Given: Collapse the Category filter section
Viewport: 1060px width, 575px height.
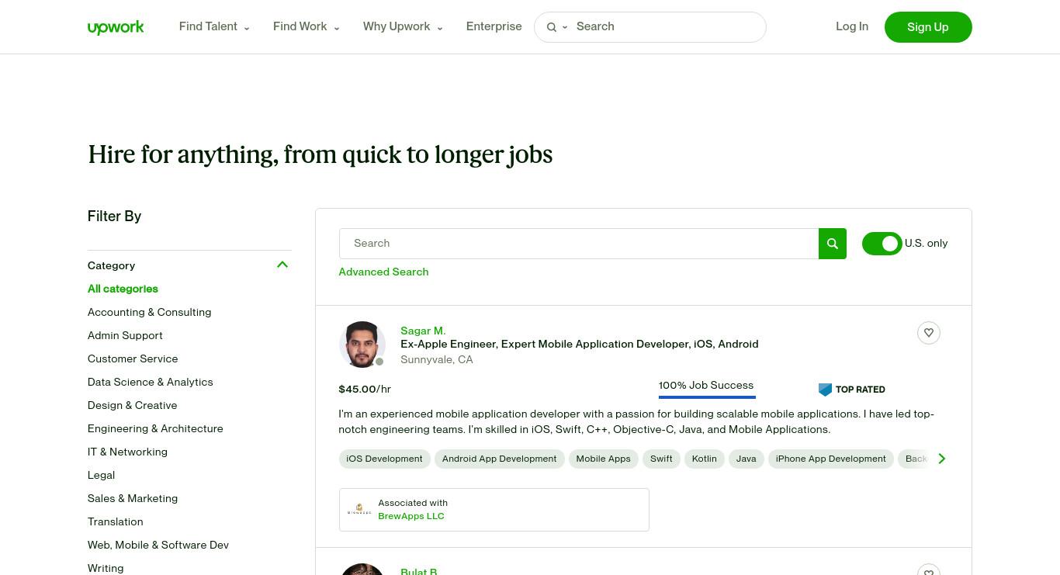Looking at the screenshot, I should (282, 265).
